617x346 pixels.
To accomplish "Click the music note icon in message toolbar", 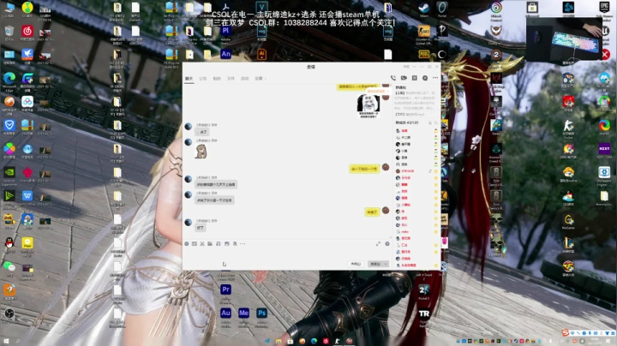I will (x=219, y=244).
